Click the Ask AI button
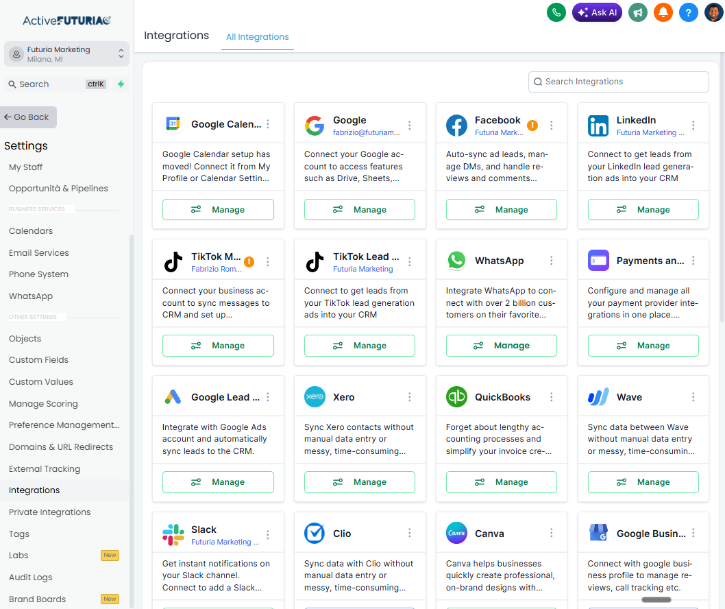This screenshot has height=609, width=725. pos(597,12)
